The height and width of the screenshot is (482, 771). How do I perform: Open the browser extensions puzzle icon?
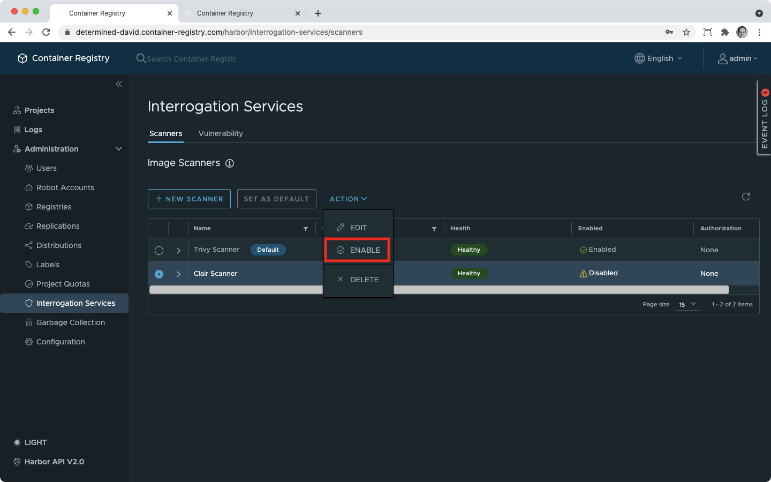[x=725, y=32]
